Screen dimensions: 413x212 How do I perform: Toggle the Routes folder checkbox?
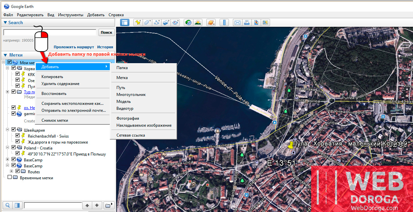pyautogui.click(x=18, y=172)
